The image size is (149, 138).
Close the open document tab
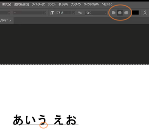pyautogui.click(x=10, y=21)
